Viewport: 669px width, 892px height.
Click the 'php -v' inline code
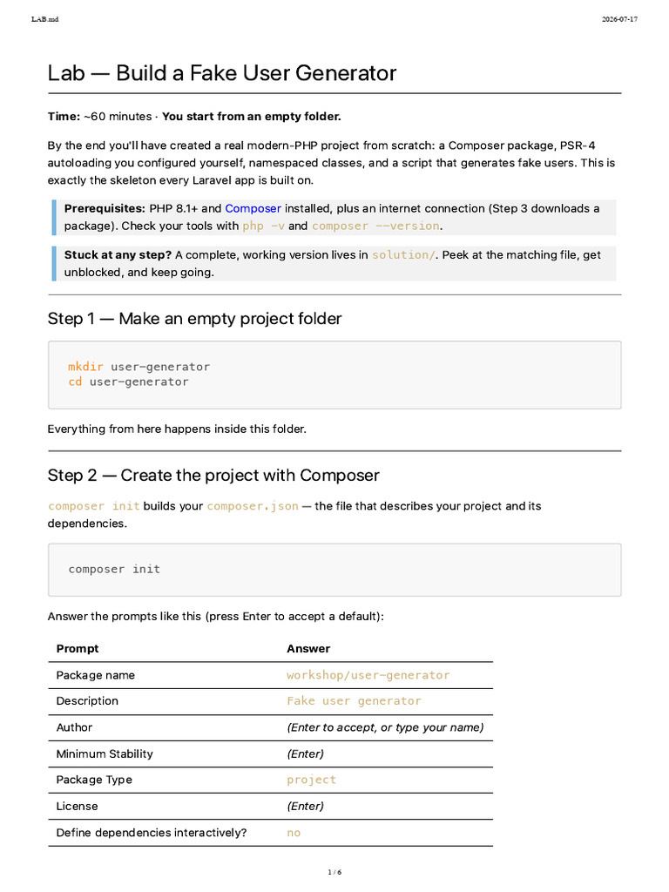click(263, 226)
